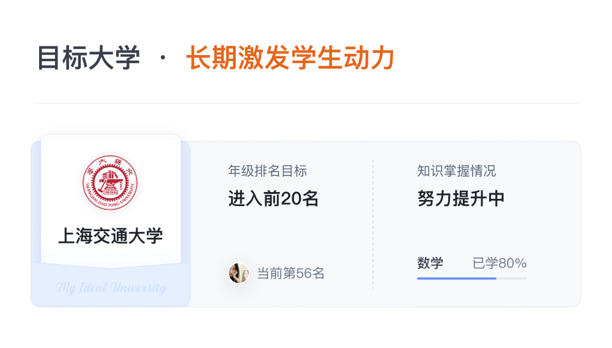Click the 当前第56名 current rank text
Image resolution: width=612 pixels, height=348 pixels.
pos(290,273)
